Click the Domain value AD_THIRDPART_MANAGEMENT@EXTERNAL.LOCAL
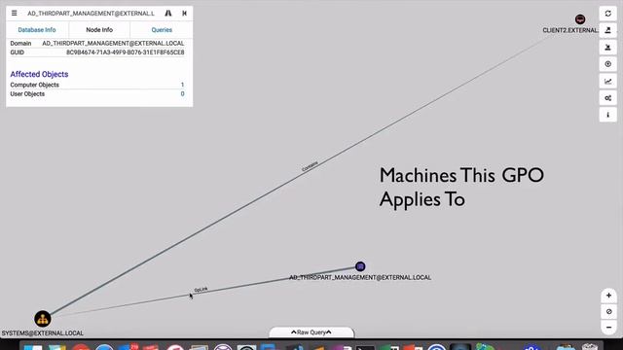The width and height of the screenshot is (623, 350). click(113, 43)
